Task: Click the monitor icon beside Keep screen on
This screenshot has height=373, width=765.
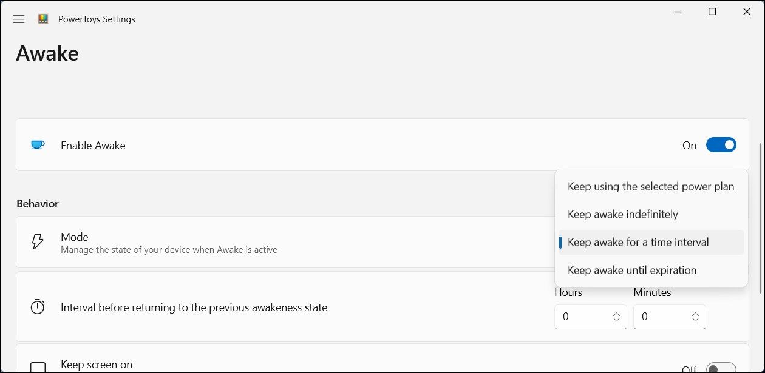Action: (x=38, y=366)
